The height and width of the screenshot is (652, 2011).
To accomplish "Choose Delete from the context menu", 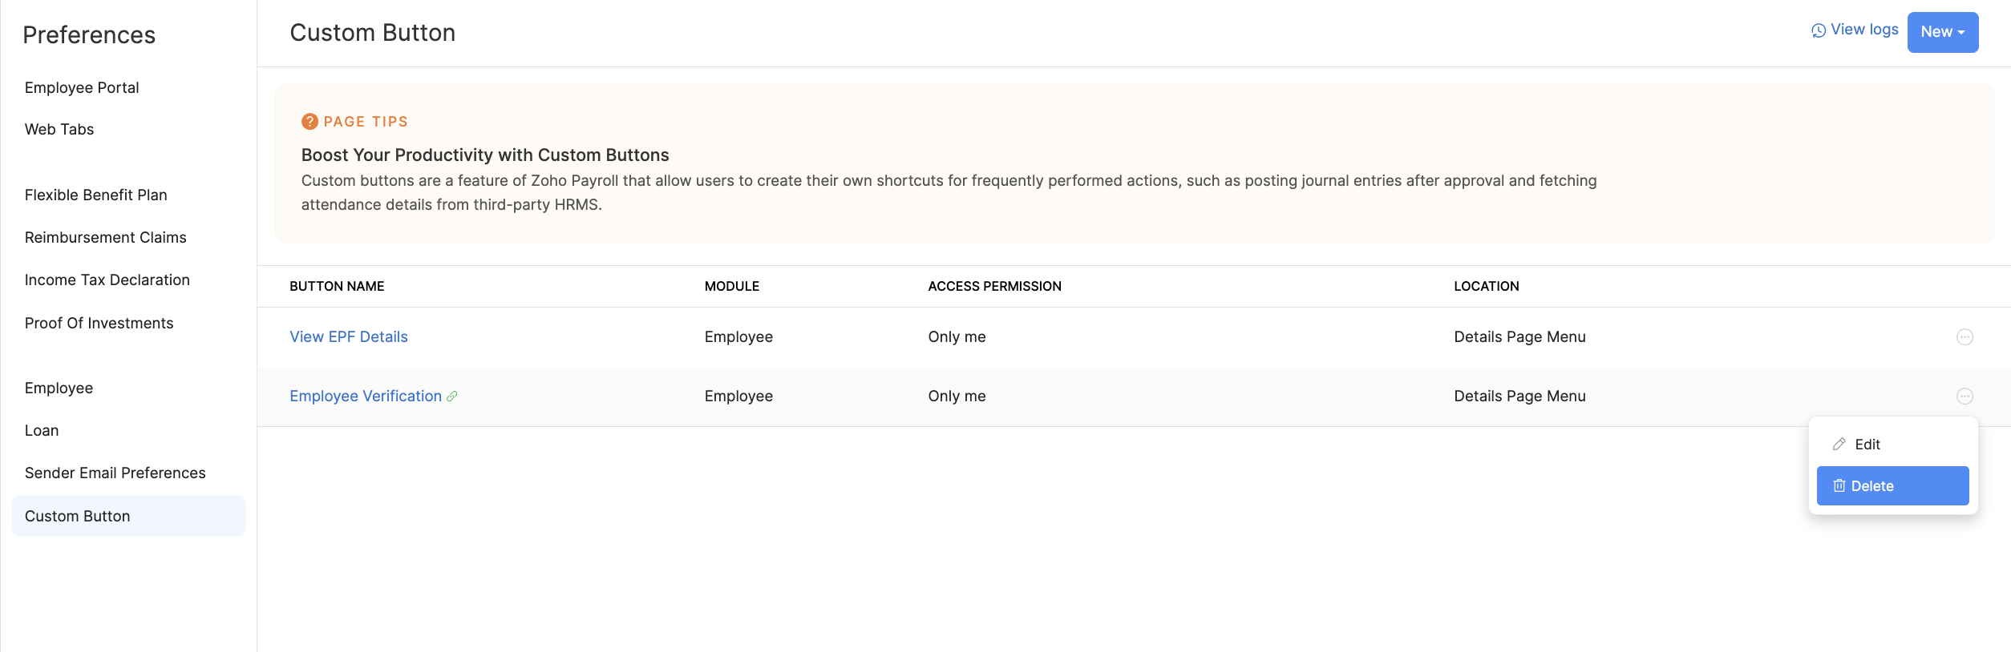I will [x=1871, y=486].
